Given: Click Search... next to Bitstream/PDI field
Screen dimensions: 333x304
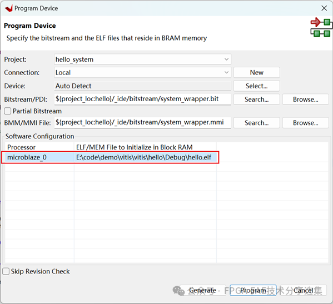Looking at the screenshot, I should tap(256, 99).
